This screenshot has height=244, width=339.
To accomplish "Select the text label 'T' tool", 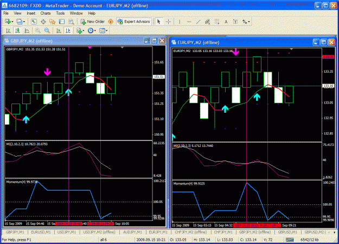I will coord(235,22).
